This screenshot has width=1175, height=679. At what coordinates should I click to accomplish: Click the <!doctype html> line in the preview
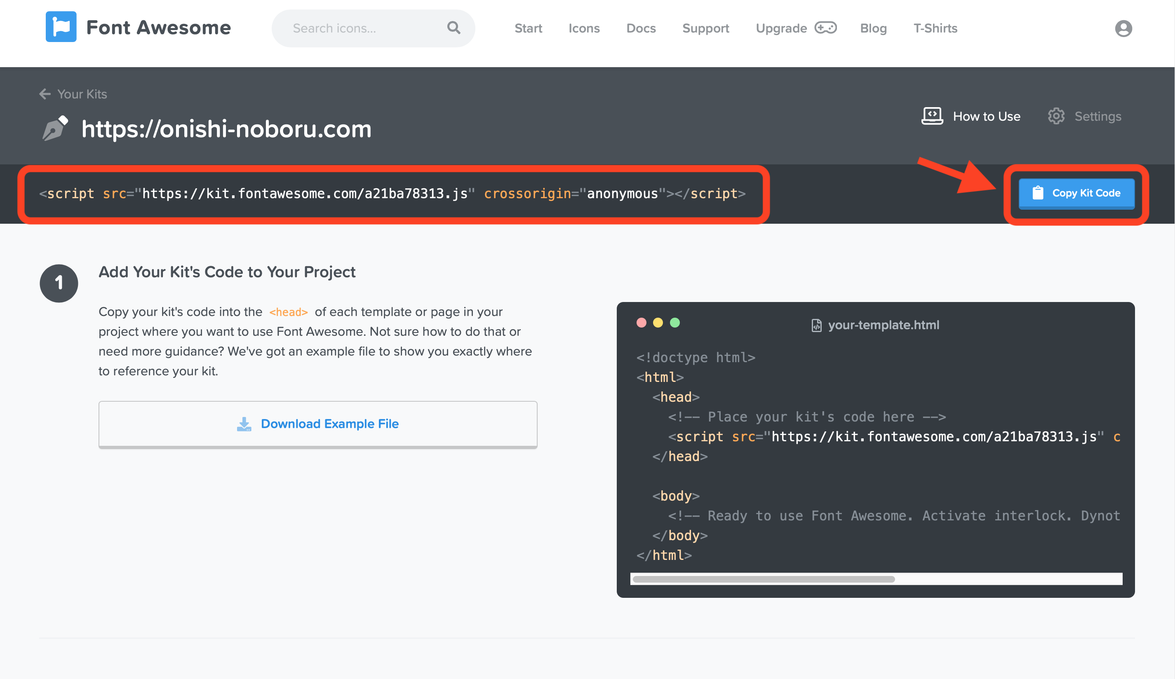tap(696, 358)
